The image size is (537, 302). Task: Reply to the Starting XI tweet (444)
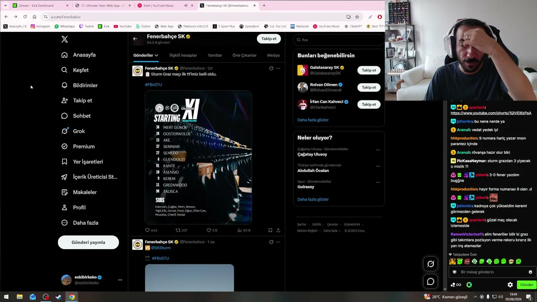(x=151, y=230)
